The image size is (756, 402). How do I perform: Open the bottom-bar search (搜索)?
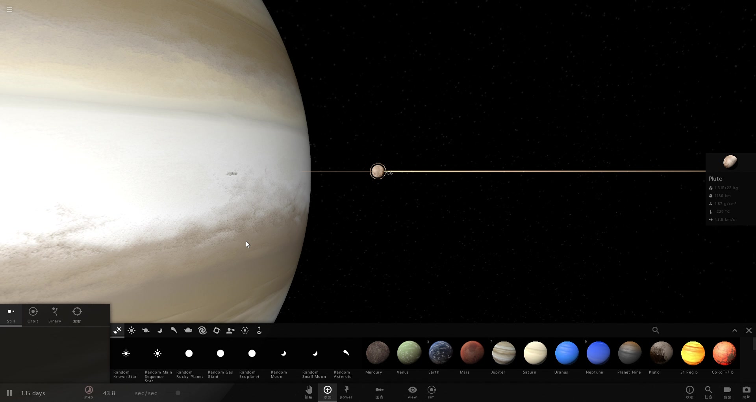709,392
